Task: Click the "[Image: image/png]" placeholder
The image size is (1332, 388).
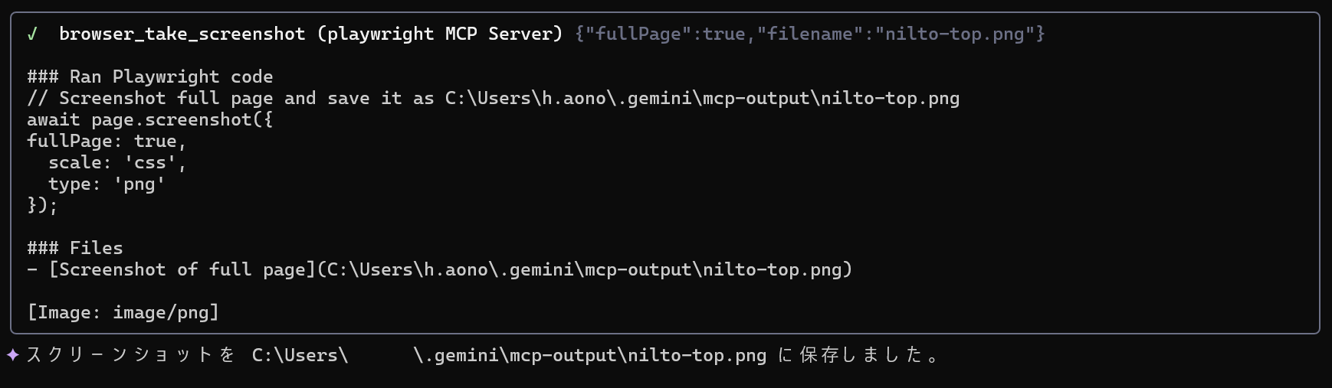Action: coord(123,312)
